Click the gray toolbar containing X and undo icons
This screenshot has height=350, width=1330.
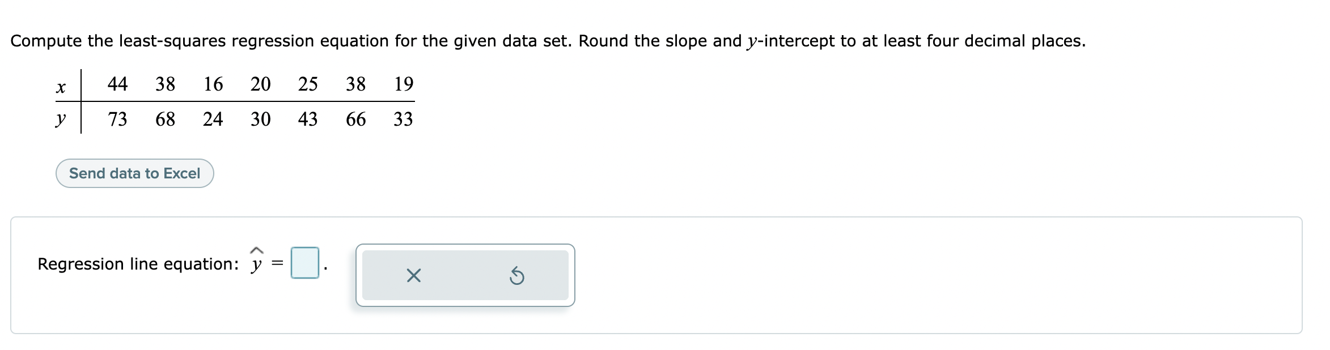pyautogui.click(x=465, y=276)
